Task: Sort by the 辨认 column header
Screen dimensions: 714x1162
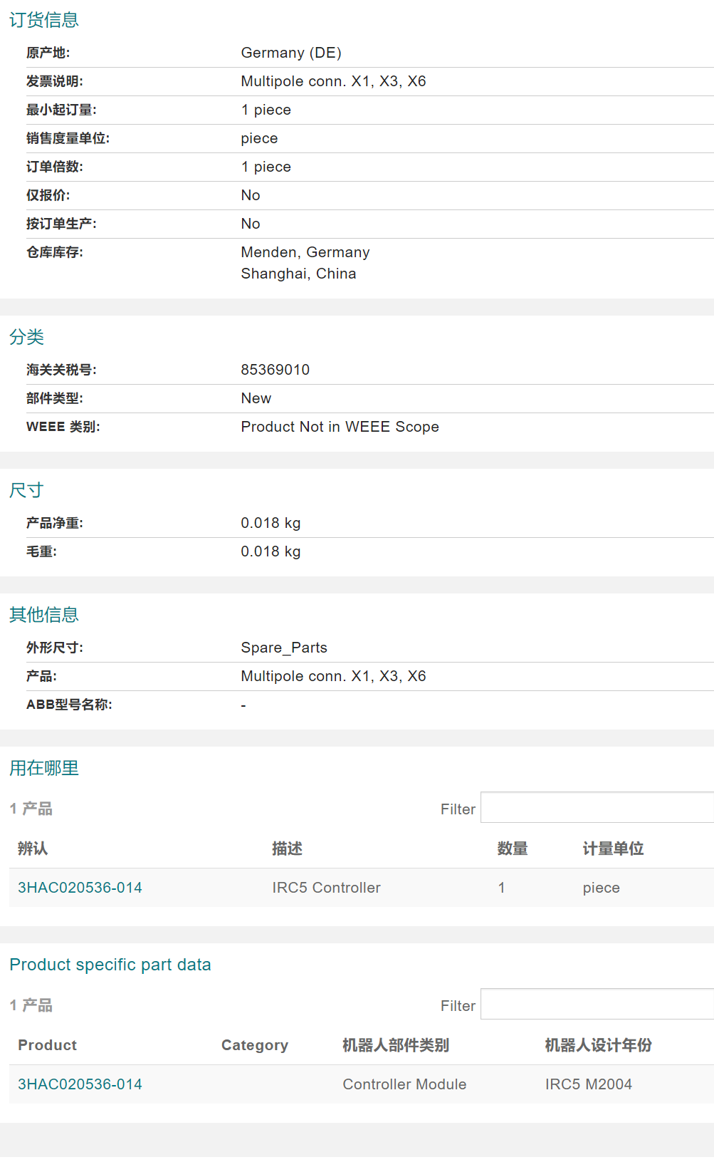Action: click(33, 849)
